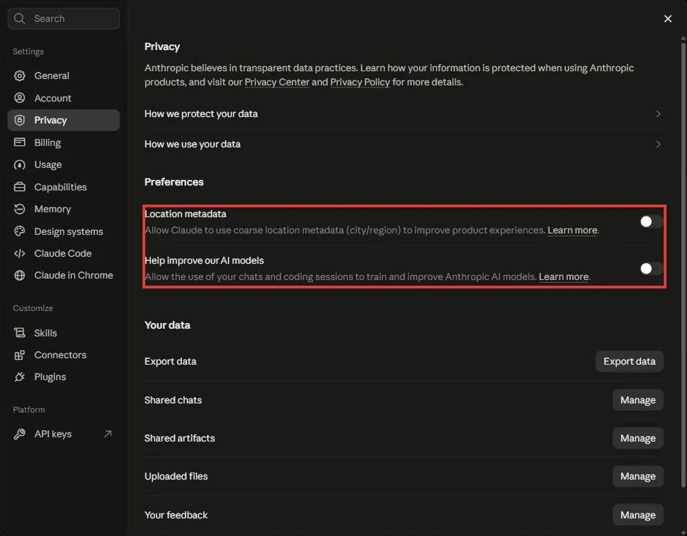
Task: Manage Shared chats
Action: coord(638,400)
